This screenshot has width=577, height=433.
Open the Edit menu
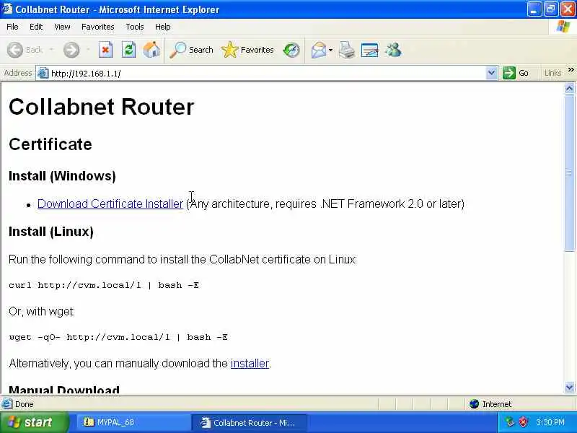tap(36, 27)
